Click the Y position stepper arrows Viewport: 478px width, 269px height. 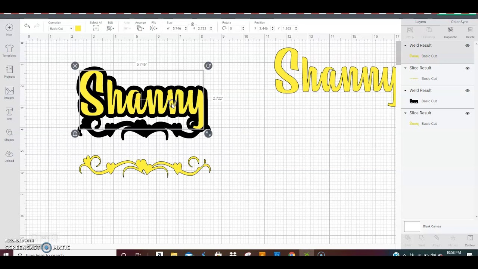click(x=296, y=28)
